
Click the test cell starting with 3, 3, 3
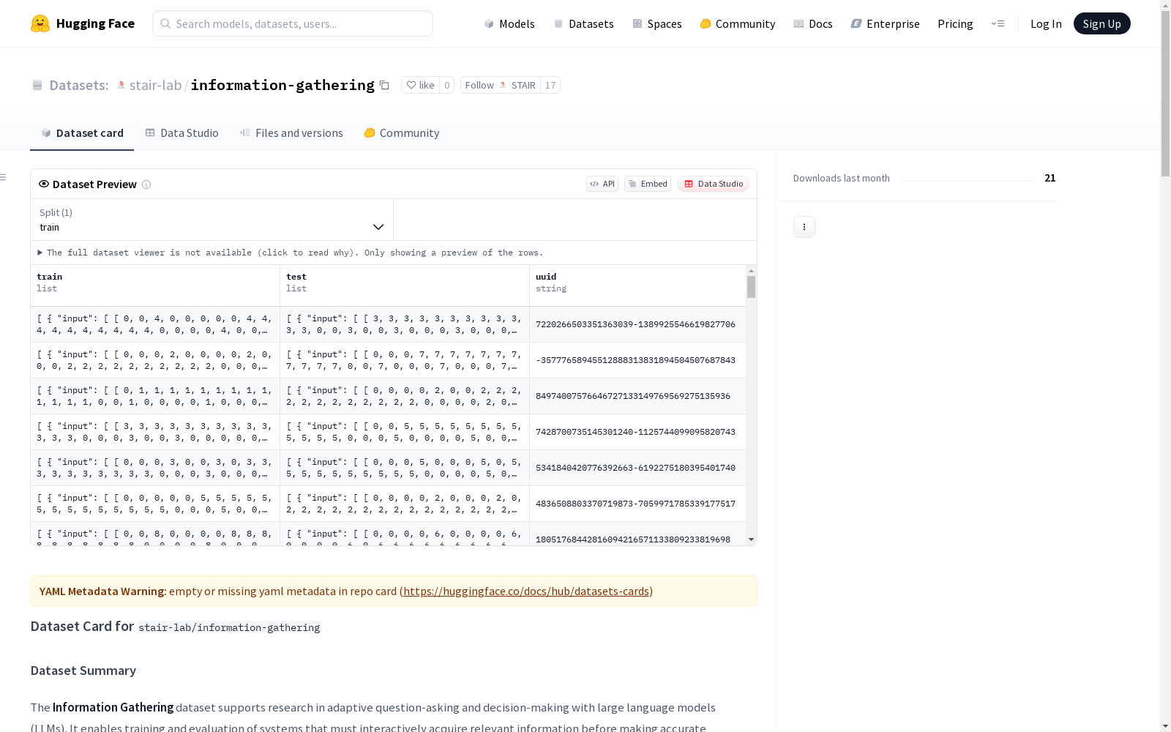405,324
